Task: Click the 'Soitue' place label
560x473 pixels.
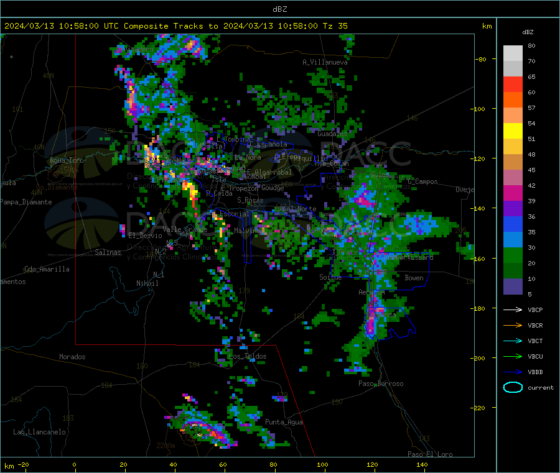Action: 330,277
